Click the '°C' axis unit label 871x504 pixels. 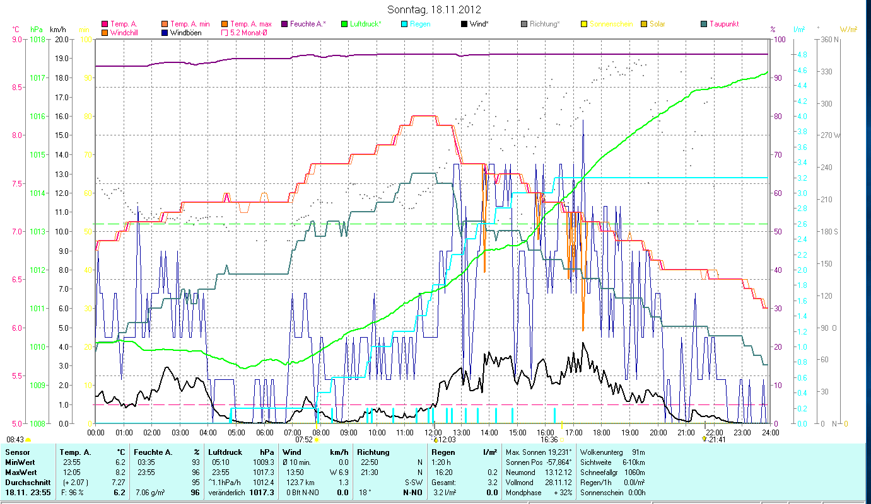click(16, 30)
